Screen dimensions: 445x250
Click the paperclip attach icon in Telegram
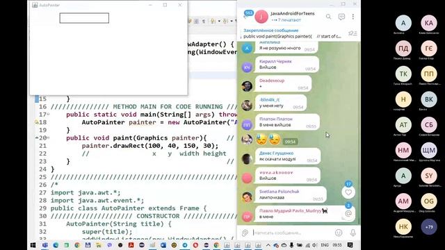coord(245,233)
